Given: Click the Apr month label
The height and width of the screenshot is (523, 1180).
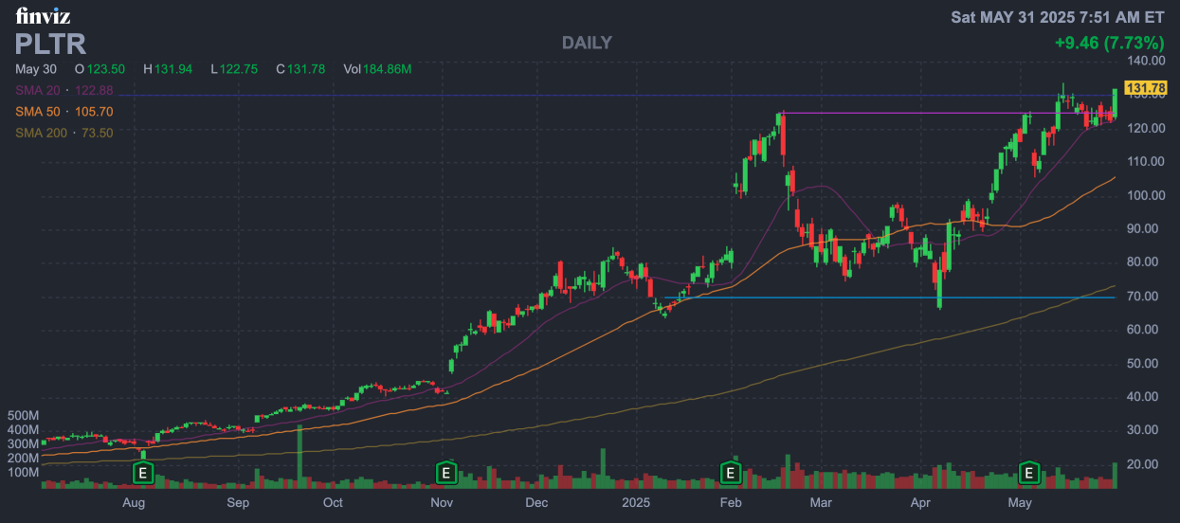Looking at the screenshot, I should click(x=920, y=502).
